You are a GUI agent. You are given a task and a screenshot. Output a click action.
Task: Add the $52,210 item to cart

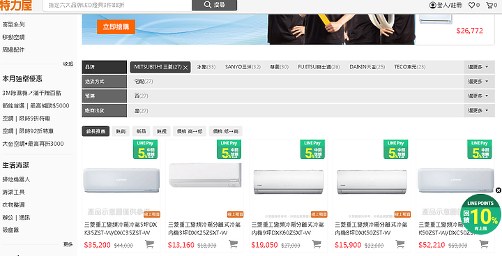tap(484, 244)
